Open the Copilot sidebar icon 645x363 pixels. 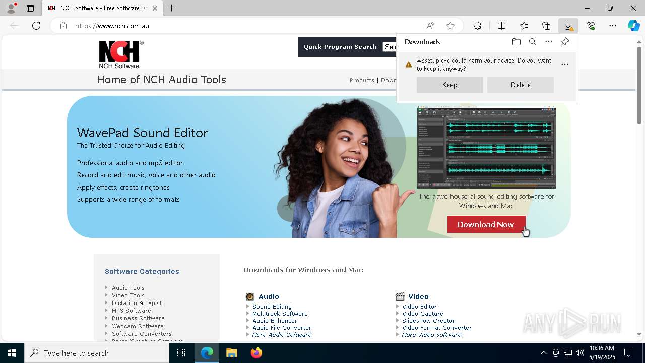point(633,26)
